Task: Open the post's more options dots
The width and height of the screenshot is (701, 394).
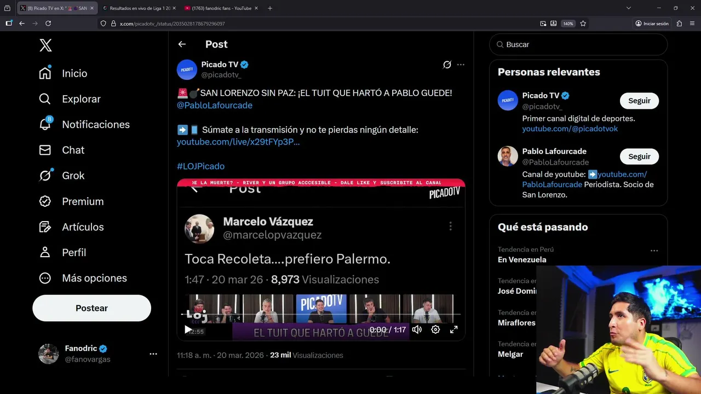Action: point(461,65)
